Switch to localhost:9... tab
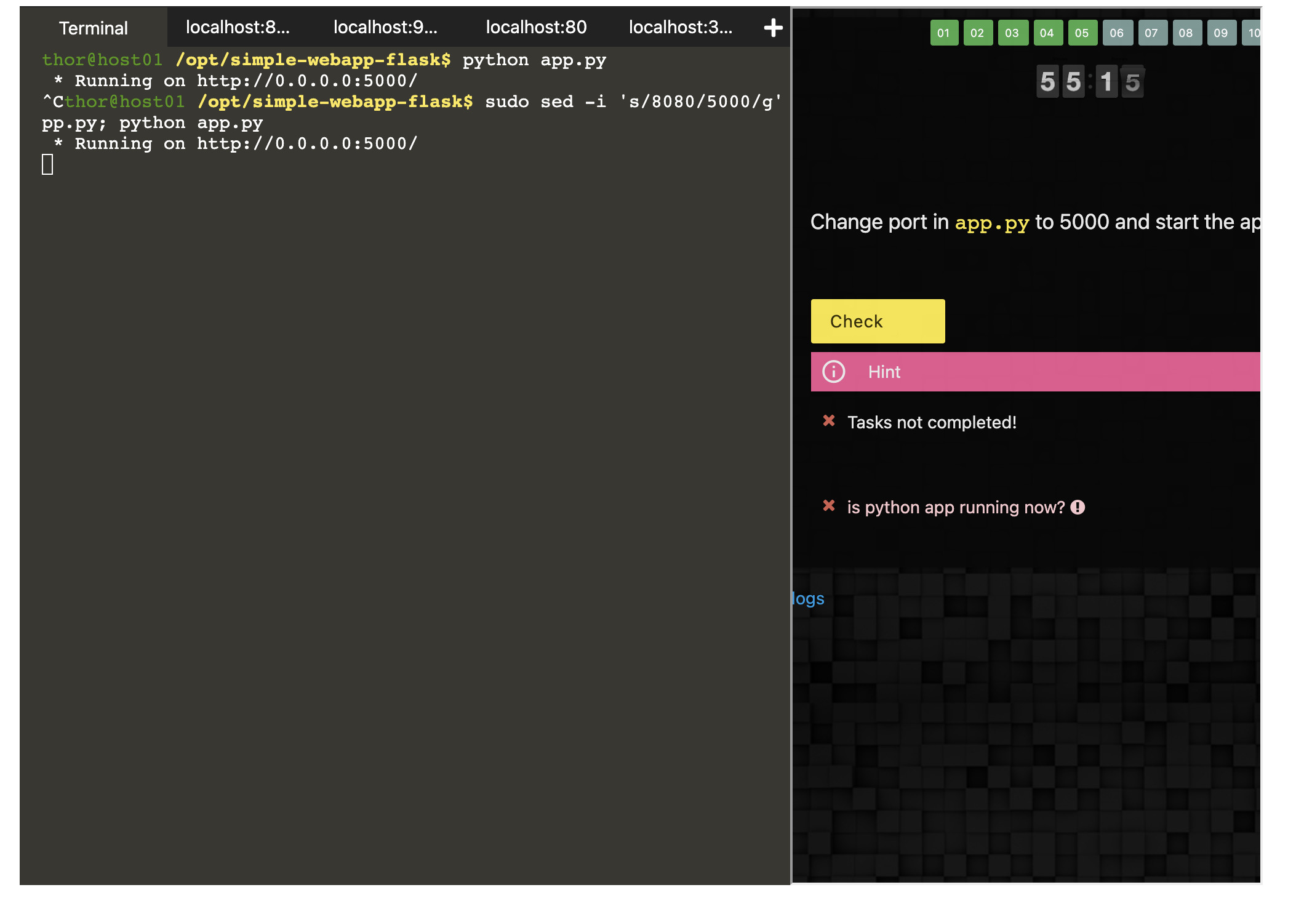Screen dimensions: 1312x906 385,28
